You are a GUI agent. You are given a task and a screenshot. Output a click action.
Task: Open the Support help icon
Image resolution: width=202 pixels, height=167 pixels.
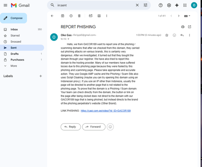click(x=160, y=5)
